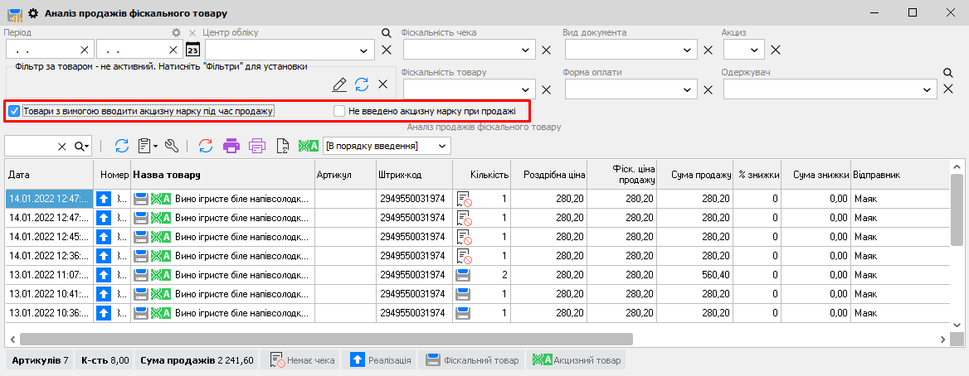Click the document sum icon in the toolbar
969x376 pixels.
pyautogui.click(x=282, y=147)
